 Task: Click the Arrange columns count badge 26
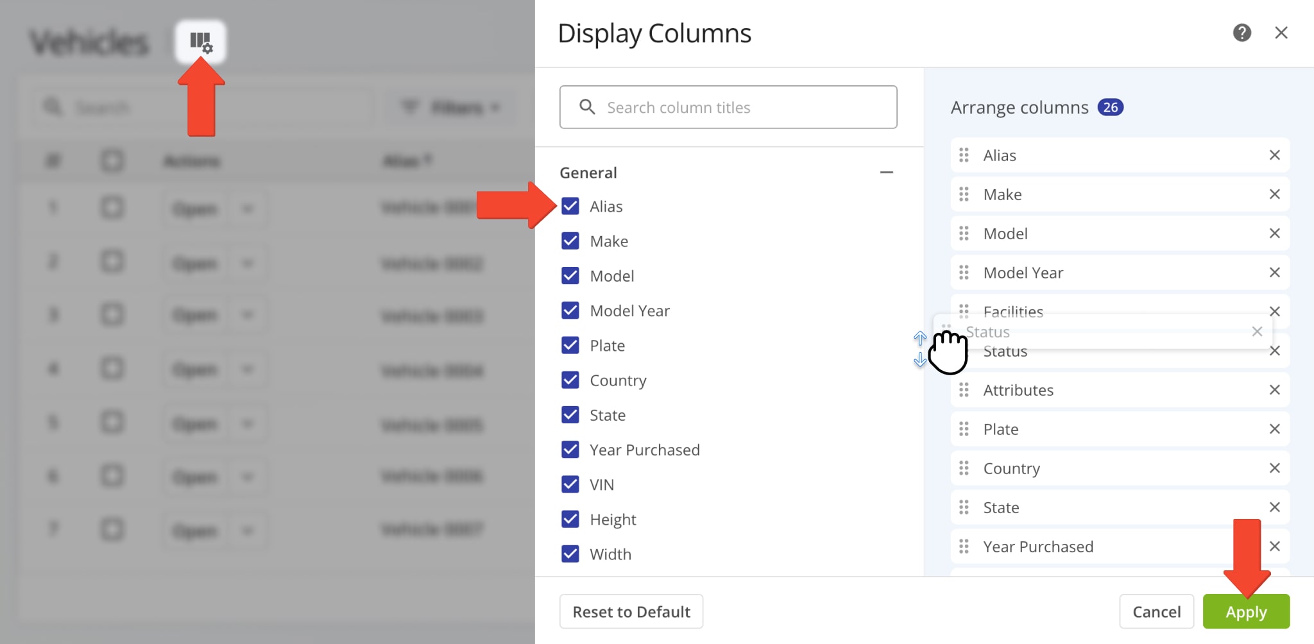click(1111, 107)
